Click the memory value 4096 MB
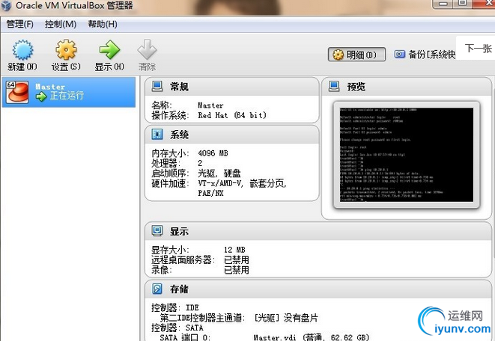The image size is (495, 341). [x=213, y=153]
